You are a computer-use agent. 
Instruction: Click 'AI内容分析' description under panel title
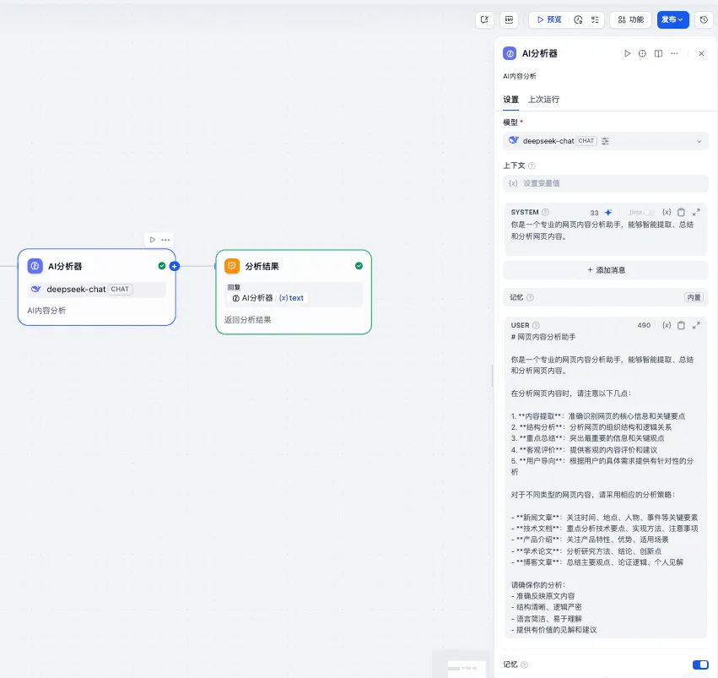point(519,76)
